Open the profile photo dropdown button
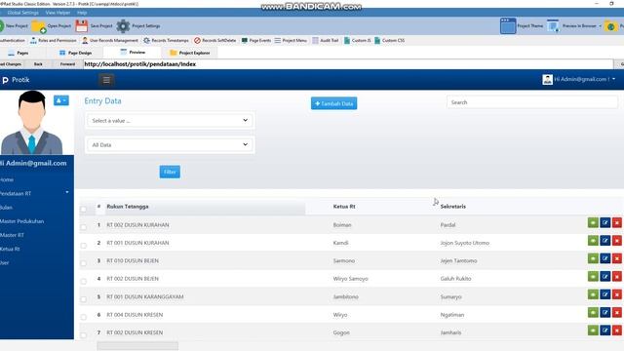This screenshot has height=351, width=624. tap(60, 100)
